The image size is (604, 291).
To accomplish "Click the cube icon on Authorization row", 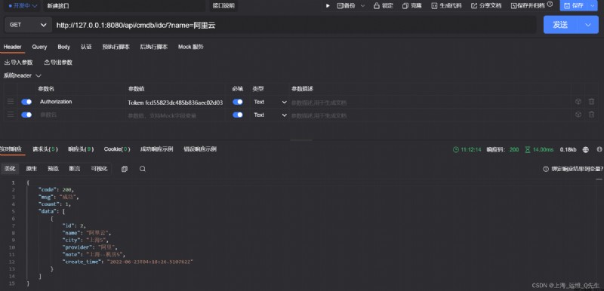I will click(x=578, y=102).
